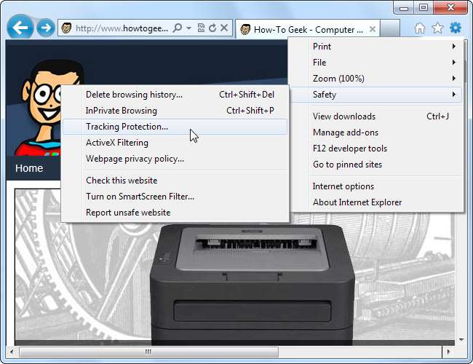Open a new blank tab
Image resolution: width=473 pixels, height=364 pixels.
click(390, 28)
